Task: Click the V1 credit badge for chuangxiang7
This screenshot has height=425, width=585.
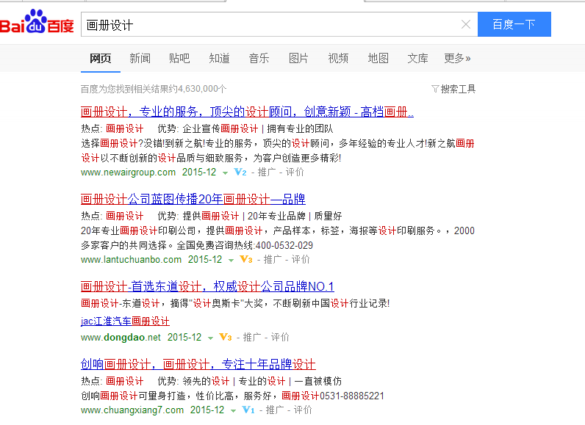Action: pyautogui.click(x=248, y=410)
